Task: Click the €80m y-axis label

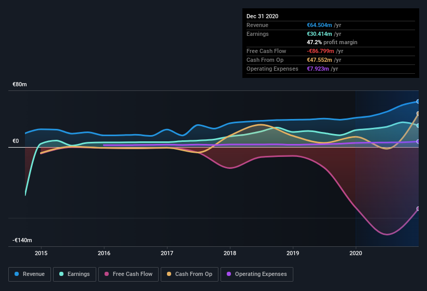Action: [20, 84]
